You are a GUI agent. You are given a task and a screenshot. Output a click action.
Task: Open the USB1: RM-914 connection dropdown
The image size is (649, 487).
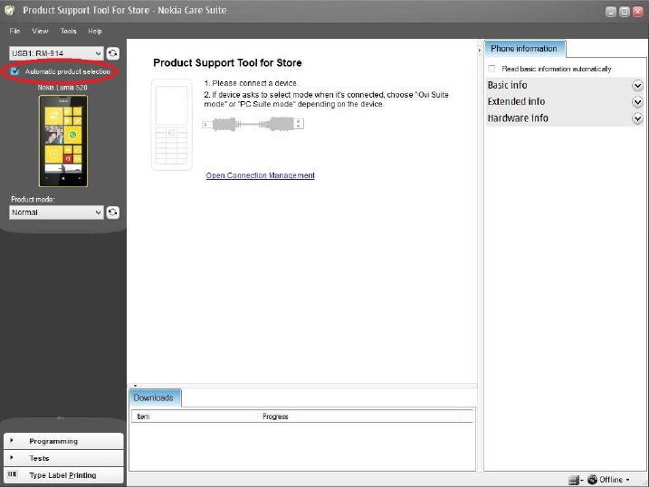56,53
